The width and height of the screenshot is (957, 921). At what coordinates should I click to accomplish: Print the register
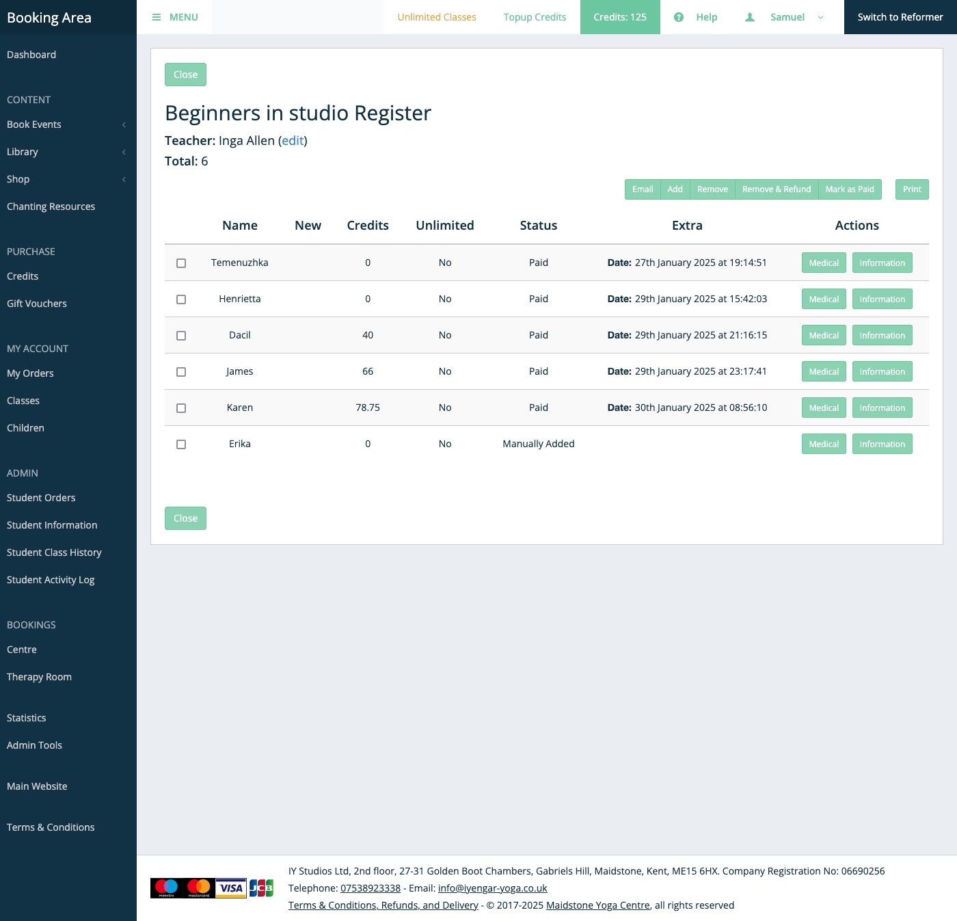(912, 189)
